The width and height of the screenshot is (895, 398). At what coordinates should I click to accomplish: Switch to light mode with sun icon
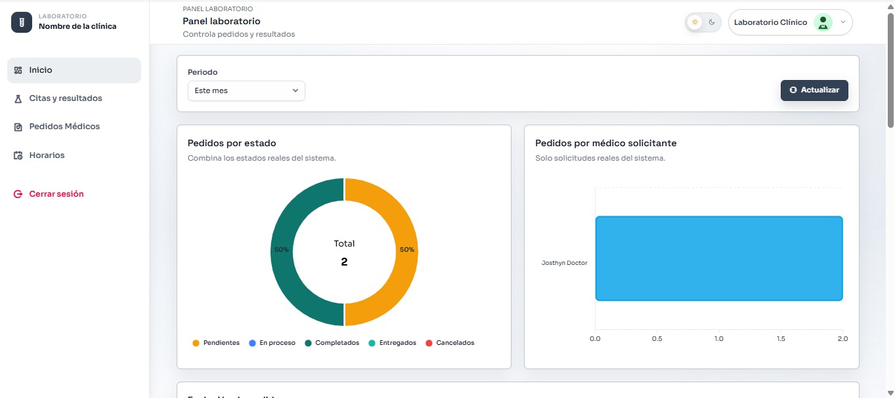[x=695, y=22]
